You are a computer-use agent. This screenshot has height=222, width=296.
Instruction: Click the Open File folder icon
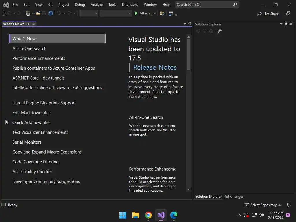[x=38, y=13]
